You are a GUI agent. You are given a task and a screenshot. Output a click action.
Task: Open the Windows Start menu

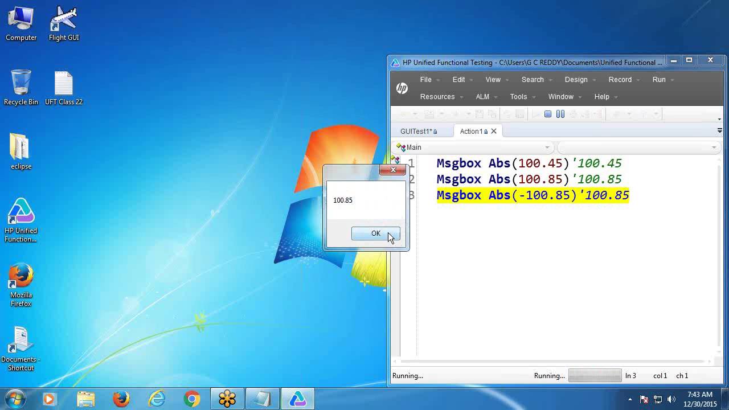15,399
